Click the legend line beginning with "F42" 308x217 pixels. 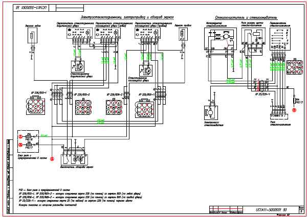pyautogui.click(x=45, y=190)
